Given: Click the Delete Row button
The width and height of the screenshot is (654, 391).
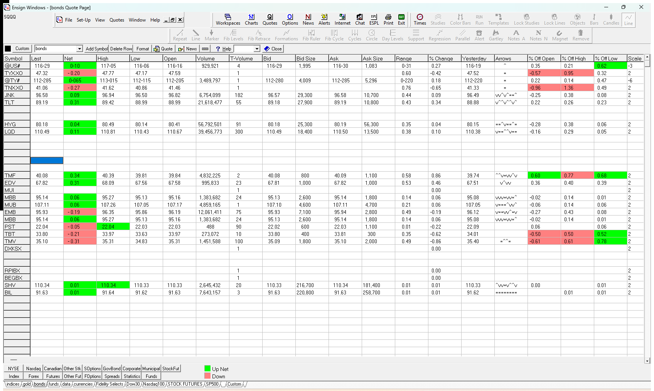Looking at the screenshot, I should (121, 49).
